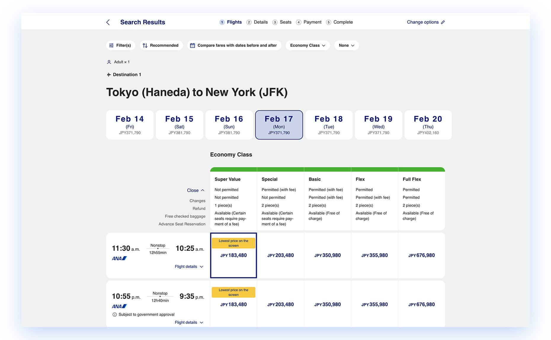Expand Flight details for 11:30 a.m. flight
Image resolution: width=551 pixels, height=340 pixels.
click(189, 267)
